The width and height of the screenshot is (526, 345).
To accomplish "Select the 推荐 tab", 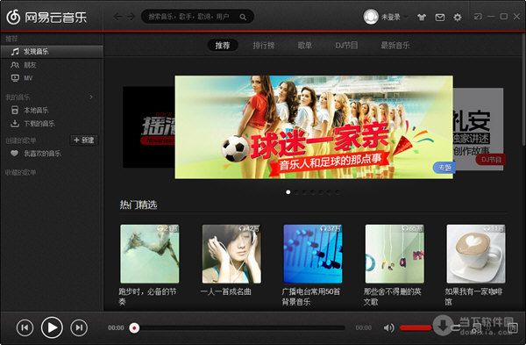I will tap(223, 46).
